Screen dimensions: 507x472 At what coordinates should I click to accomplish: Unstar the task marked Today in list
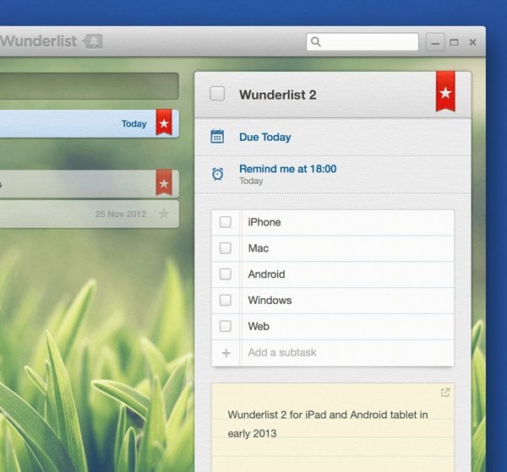click(x=164, y=123)
